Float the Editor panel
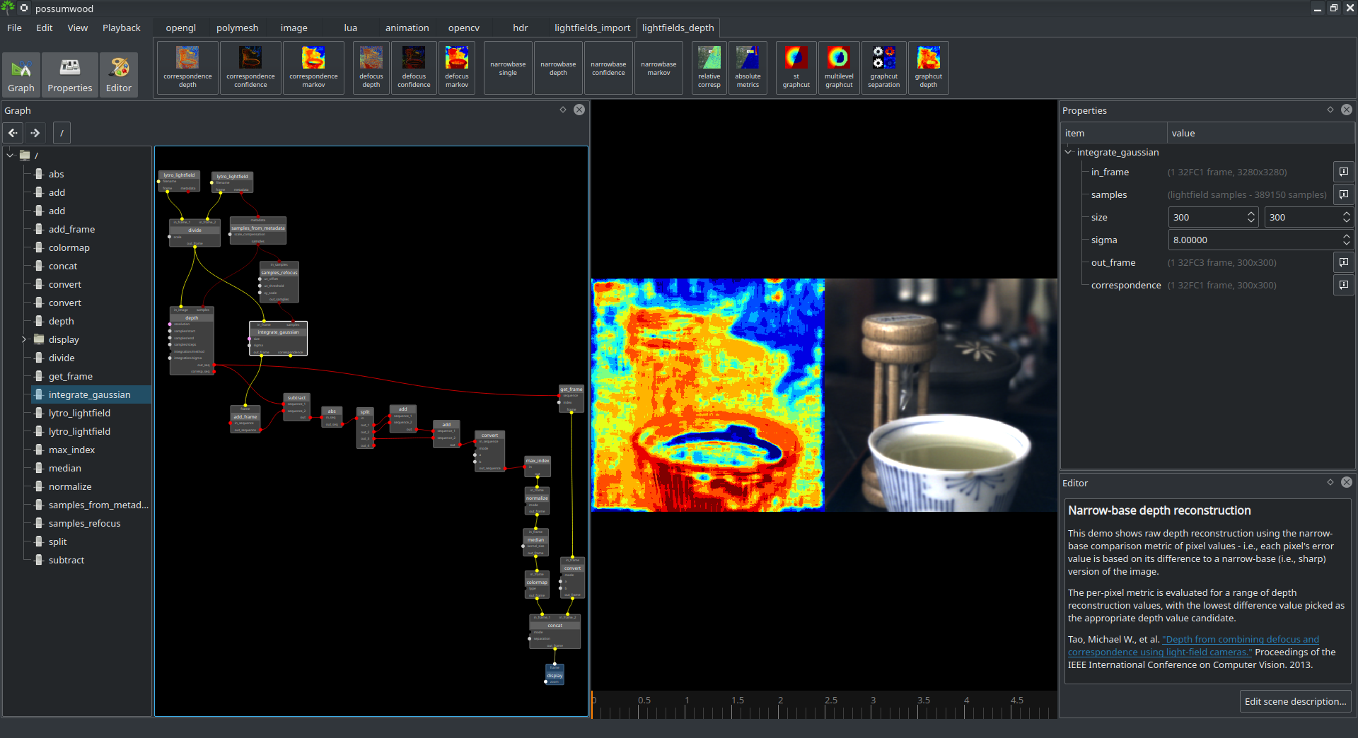The width and height of the screenshot is (1358, 738). point(1330,482)
